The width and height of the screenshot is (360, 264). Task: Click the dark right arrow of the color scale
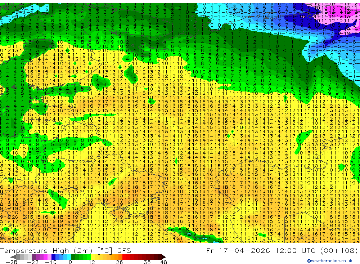point(164,257)
